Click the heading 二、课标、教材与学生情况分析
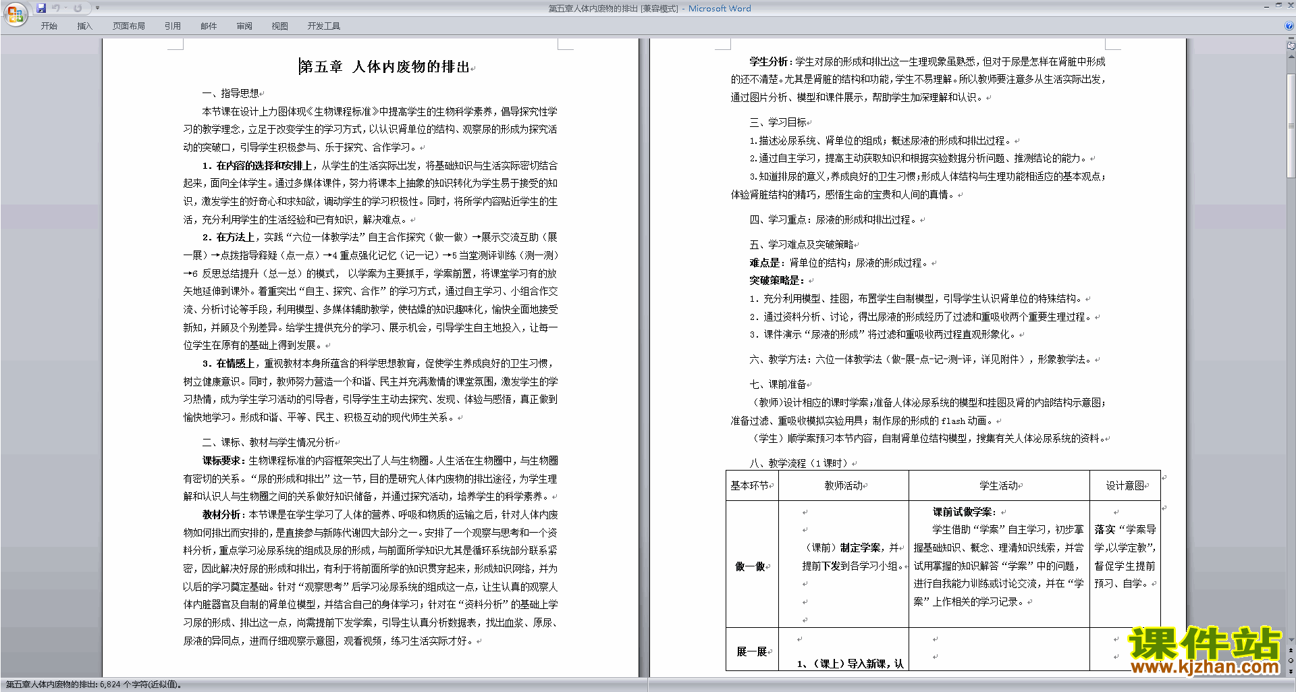The width and height of the screenshot is (1296, 692). pyautogui.click(x=268, y=442)
